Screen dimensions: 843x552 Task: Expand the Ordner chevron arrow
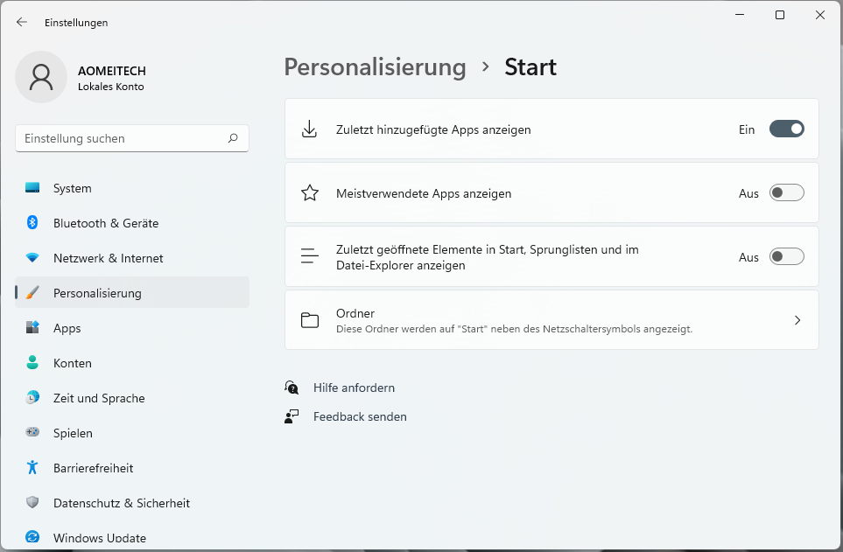pyautogui.click(x=797, y=320)
